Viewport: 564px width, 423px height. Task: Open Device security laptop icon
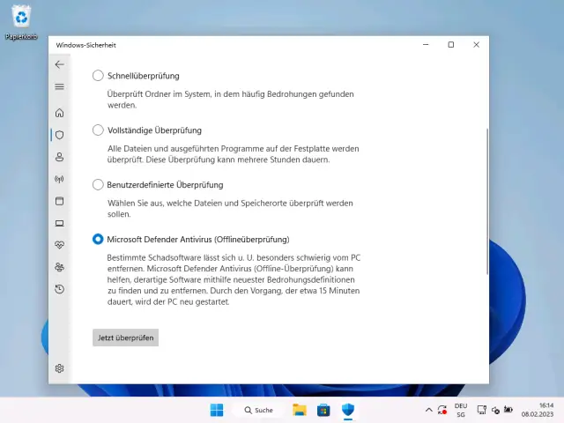click(60, 223)
